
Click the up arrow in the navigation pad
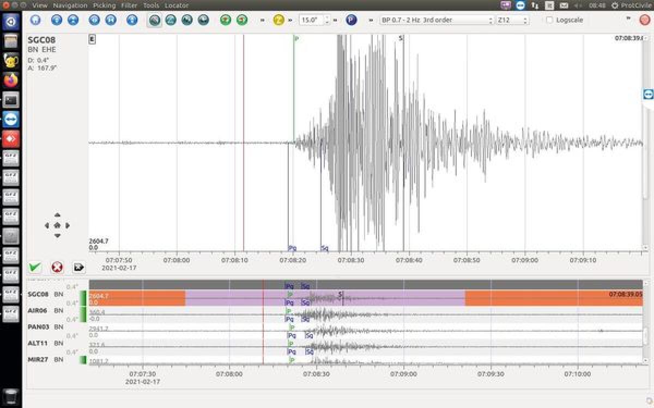[x=57, y=215]
